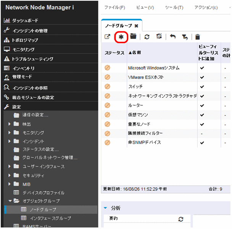Open デバイスのプロファイル table item
232x229 pixels.
pos(43,193)
